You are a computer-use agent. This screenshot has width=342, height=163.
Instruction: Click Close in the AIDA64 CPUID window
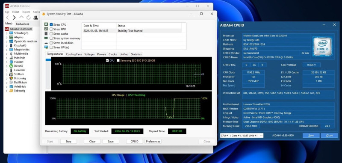click(329, 136)
